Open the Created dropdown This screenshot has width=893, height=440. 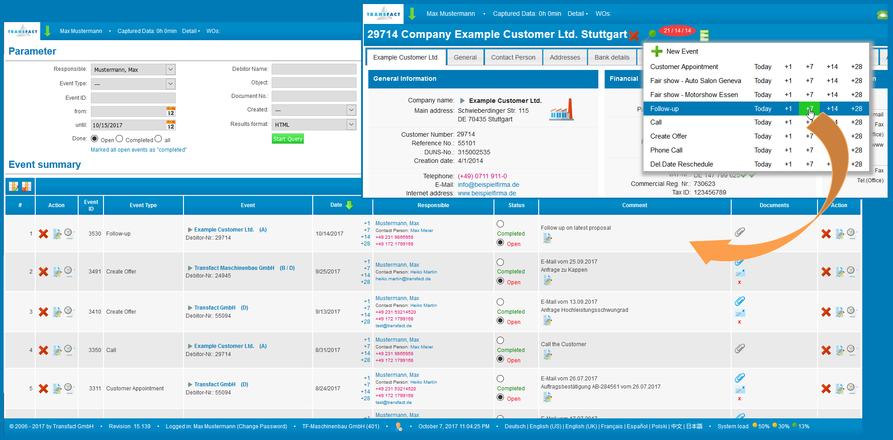coord(314,110)
